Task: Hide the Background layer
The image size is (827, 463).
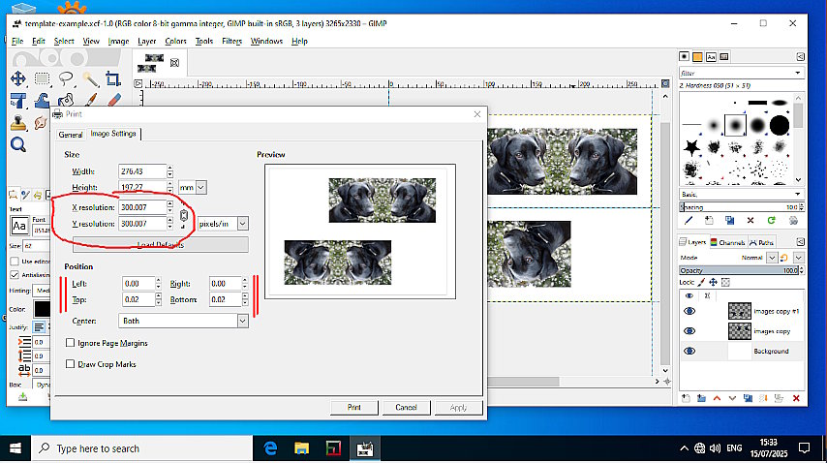Action: pyautogui.click(x=689, y=352)
